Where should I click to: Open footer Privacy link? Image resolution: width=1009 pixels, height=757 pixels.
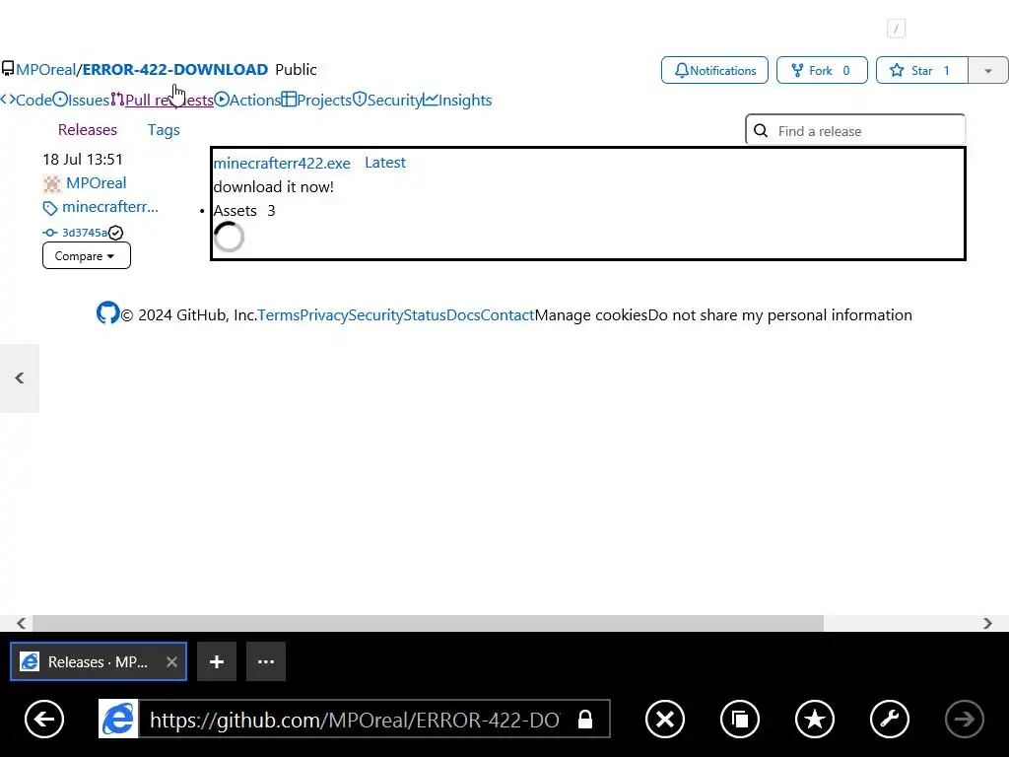point(323,314)
